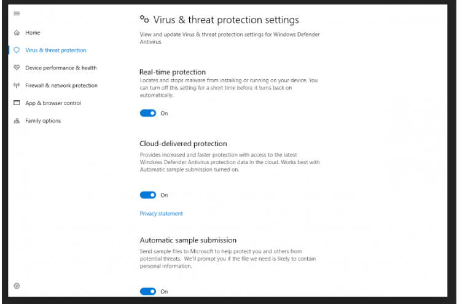
Task: Expand the hamburger navigation menu
Action: 16,12
